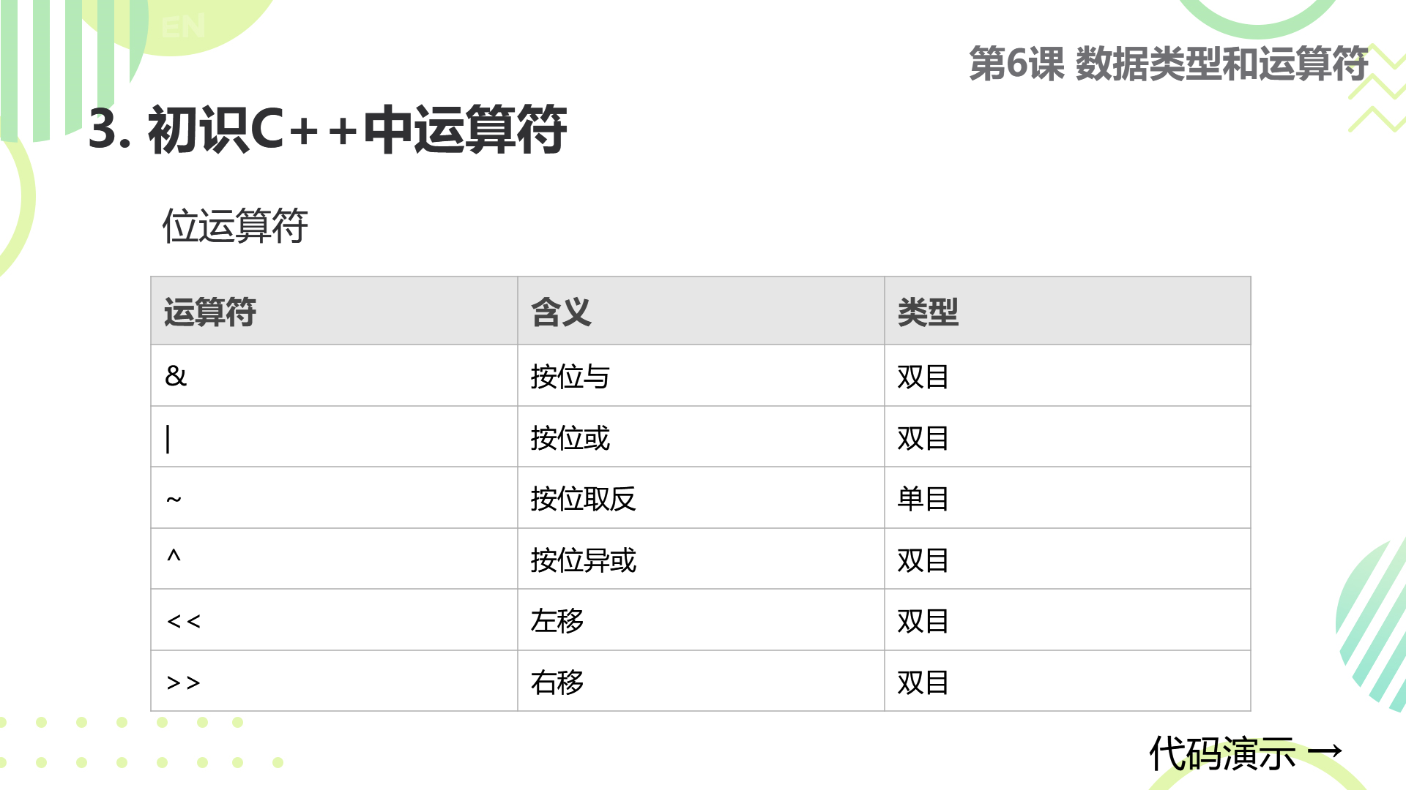Image resolution: width=1406 pixels, height=790 pixels.
Task: Click the 左移 meaning cell
Action: point(701,620)
